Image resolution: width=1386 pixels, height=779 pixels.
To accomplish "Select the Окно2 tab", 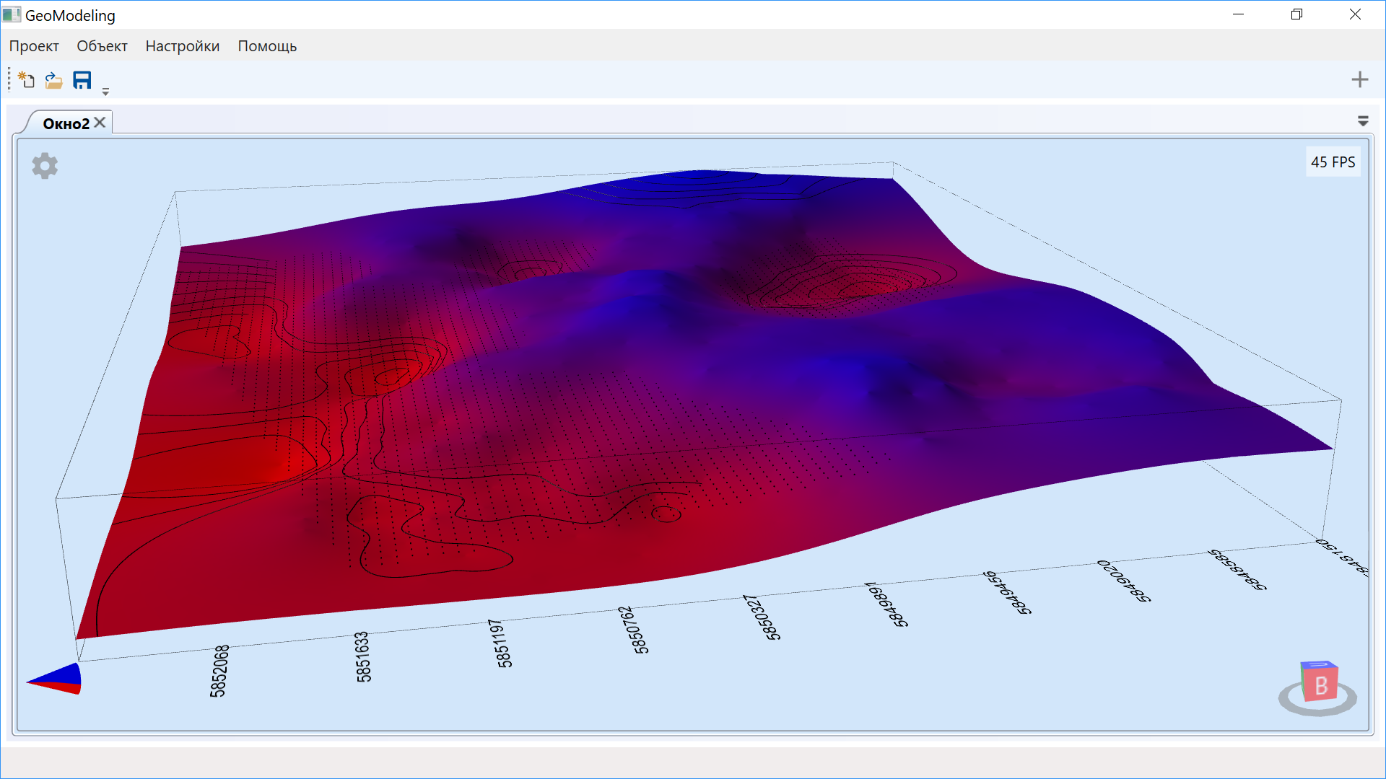I will [66, 123].
